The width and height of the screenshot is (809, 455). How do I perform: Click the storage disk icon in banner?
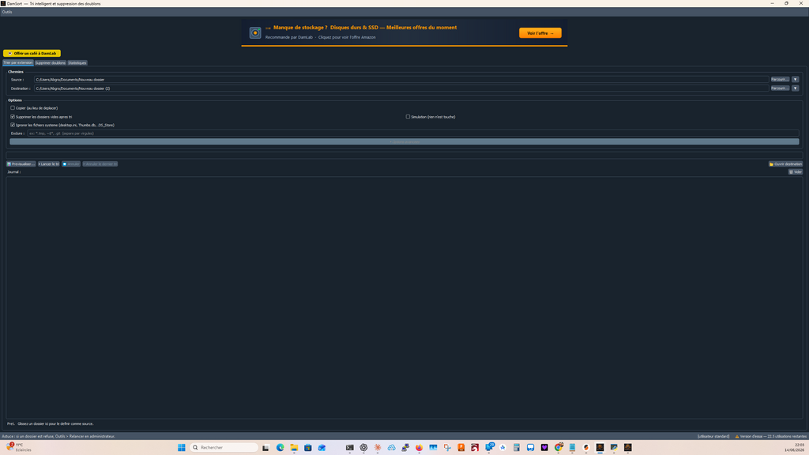tap(255, 33)
